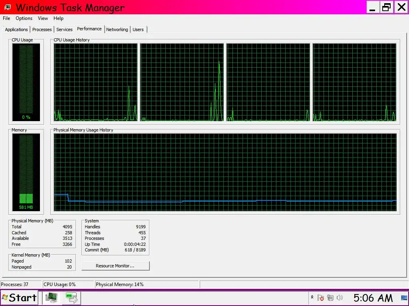
Task: Open the File menu
Action: (6, 18)
